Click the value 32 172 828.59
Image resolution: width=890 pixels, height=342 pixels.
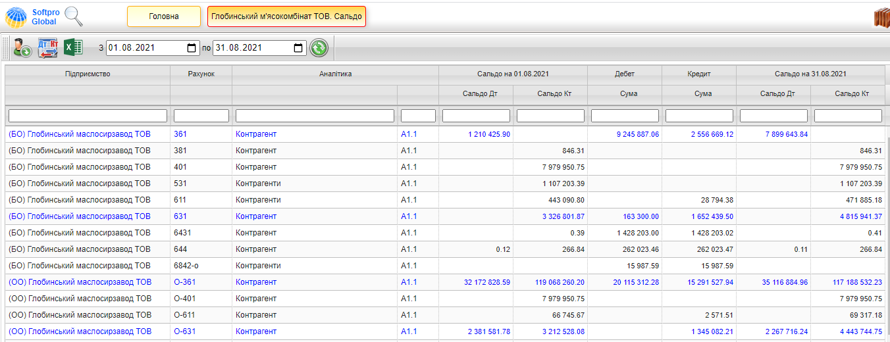487,282
